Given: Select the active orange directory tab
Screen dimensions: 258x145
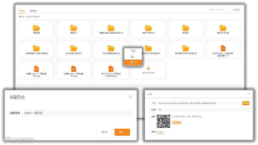Looking at the screenshot, I should (x=22, y=11).
